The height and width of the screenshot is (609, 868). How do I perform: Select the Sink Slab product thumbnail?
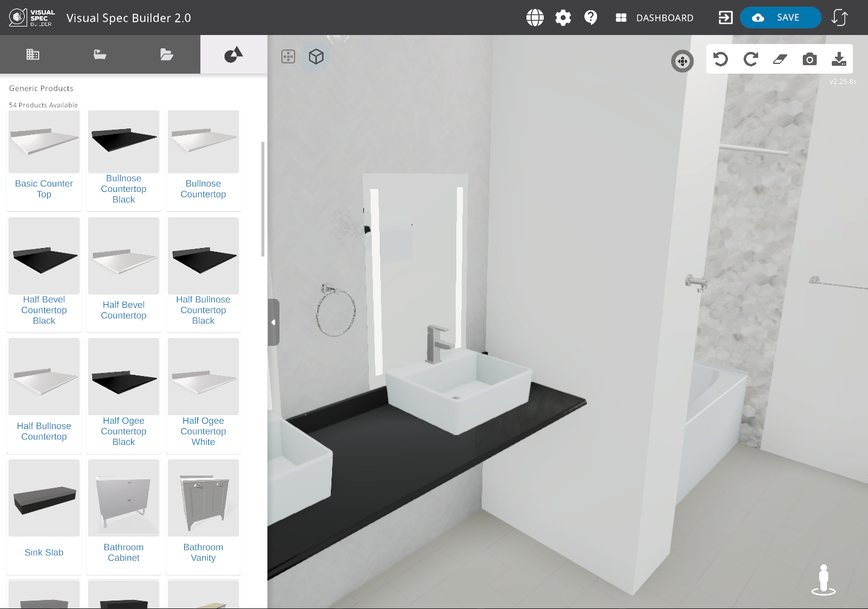click(44, 499)
